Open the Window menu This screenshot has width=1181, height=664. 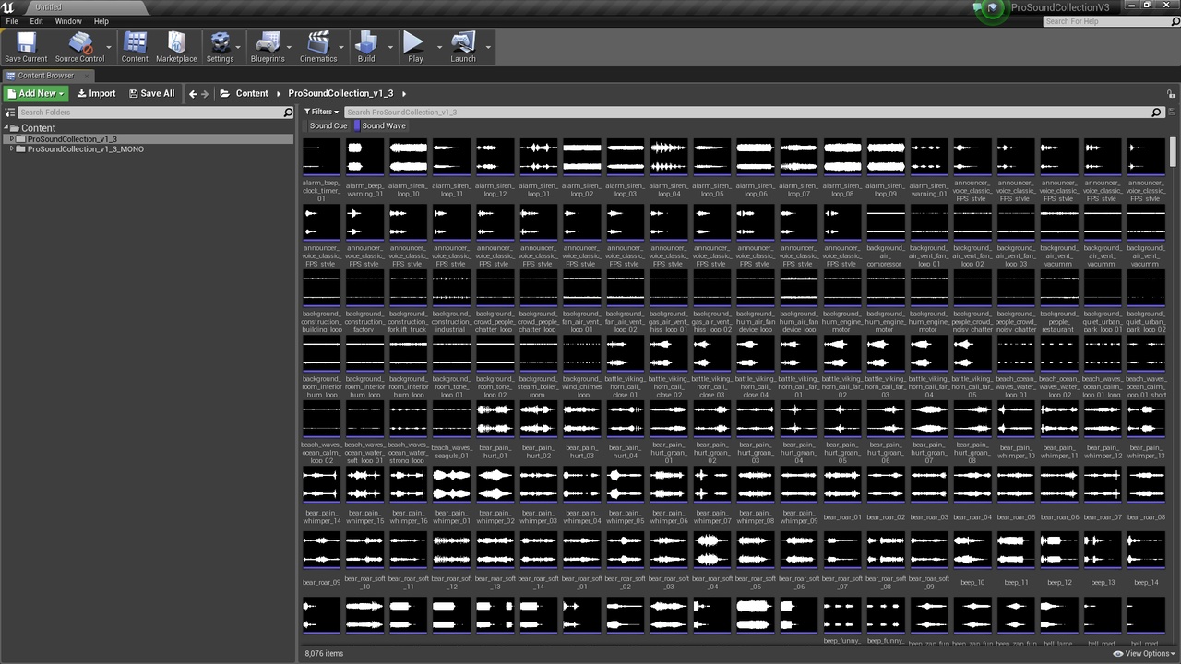pyautogui.click(x=68, y=21)
